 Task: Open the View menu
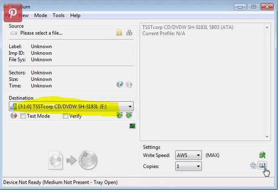[23, 15]
